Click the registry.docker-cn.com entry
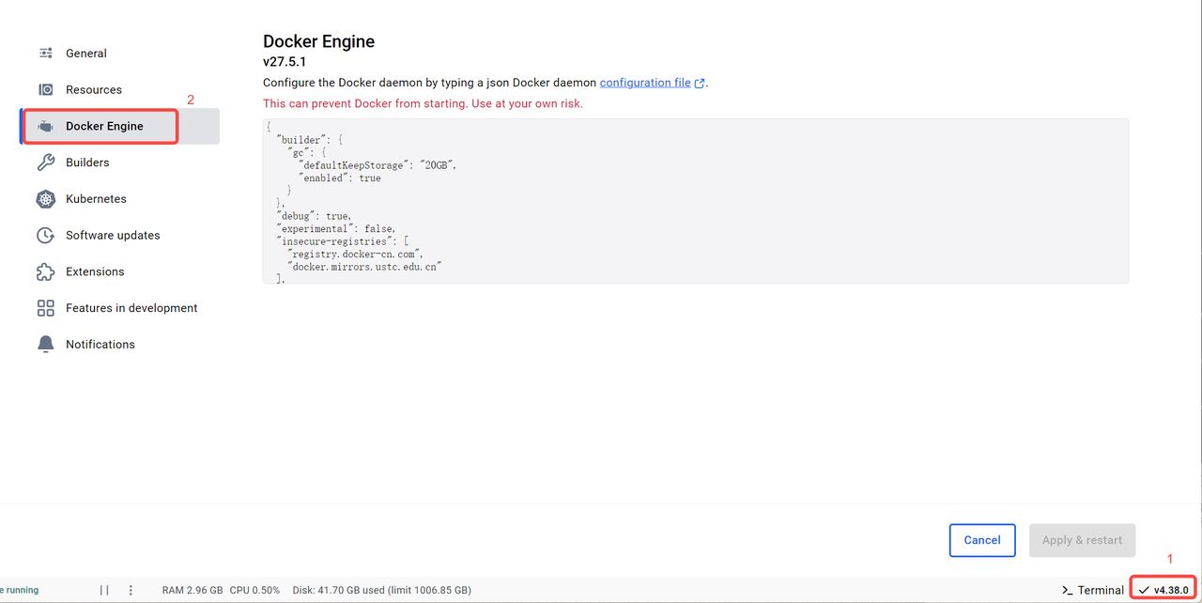Screen dimensions: 1202x603 coord(356,254)
